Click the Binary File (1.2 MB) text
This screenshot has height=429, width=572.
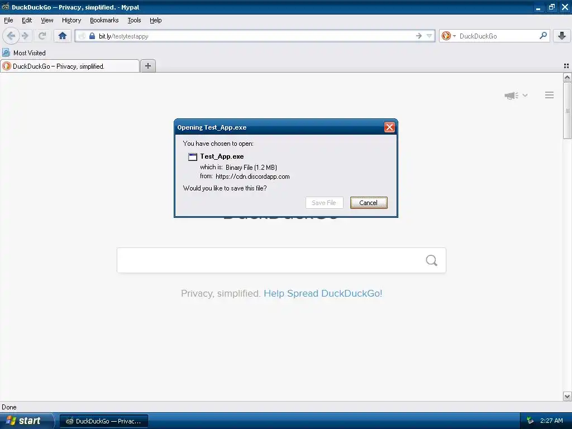251,168
